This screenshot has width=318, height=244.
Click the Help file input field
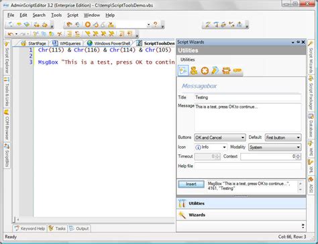[x=248, y=166]
